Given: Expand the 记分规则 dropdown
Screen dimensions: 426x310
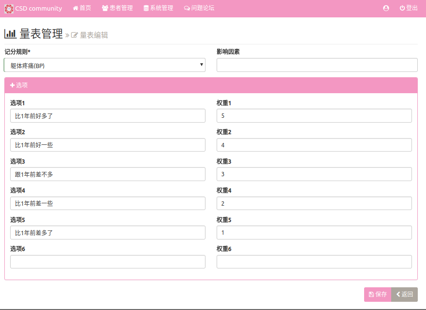Looking at the screenshot, I should pos(104,65).
